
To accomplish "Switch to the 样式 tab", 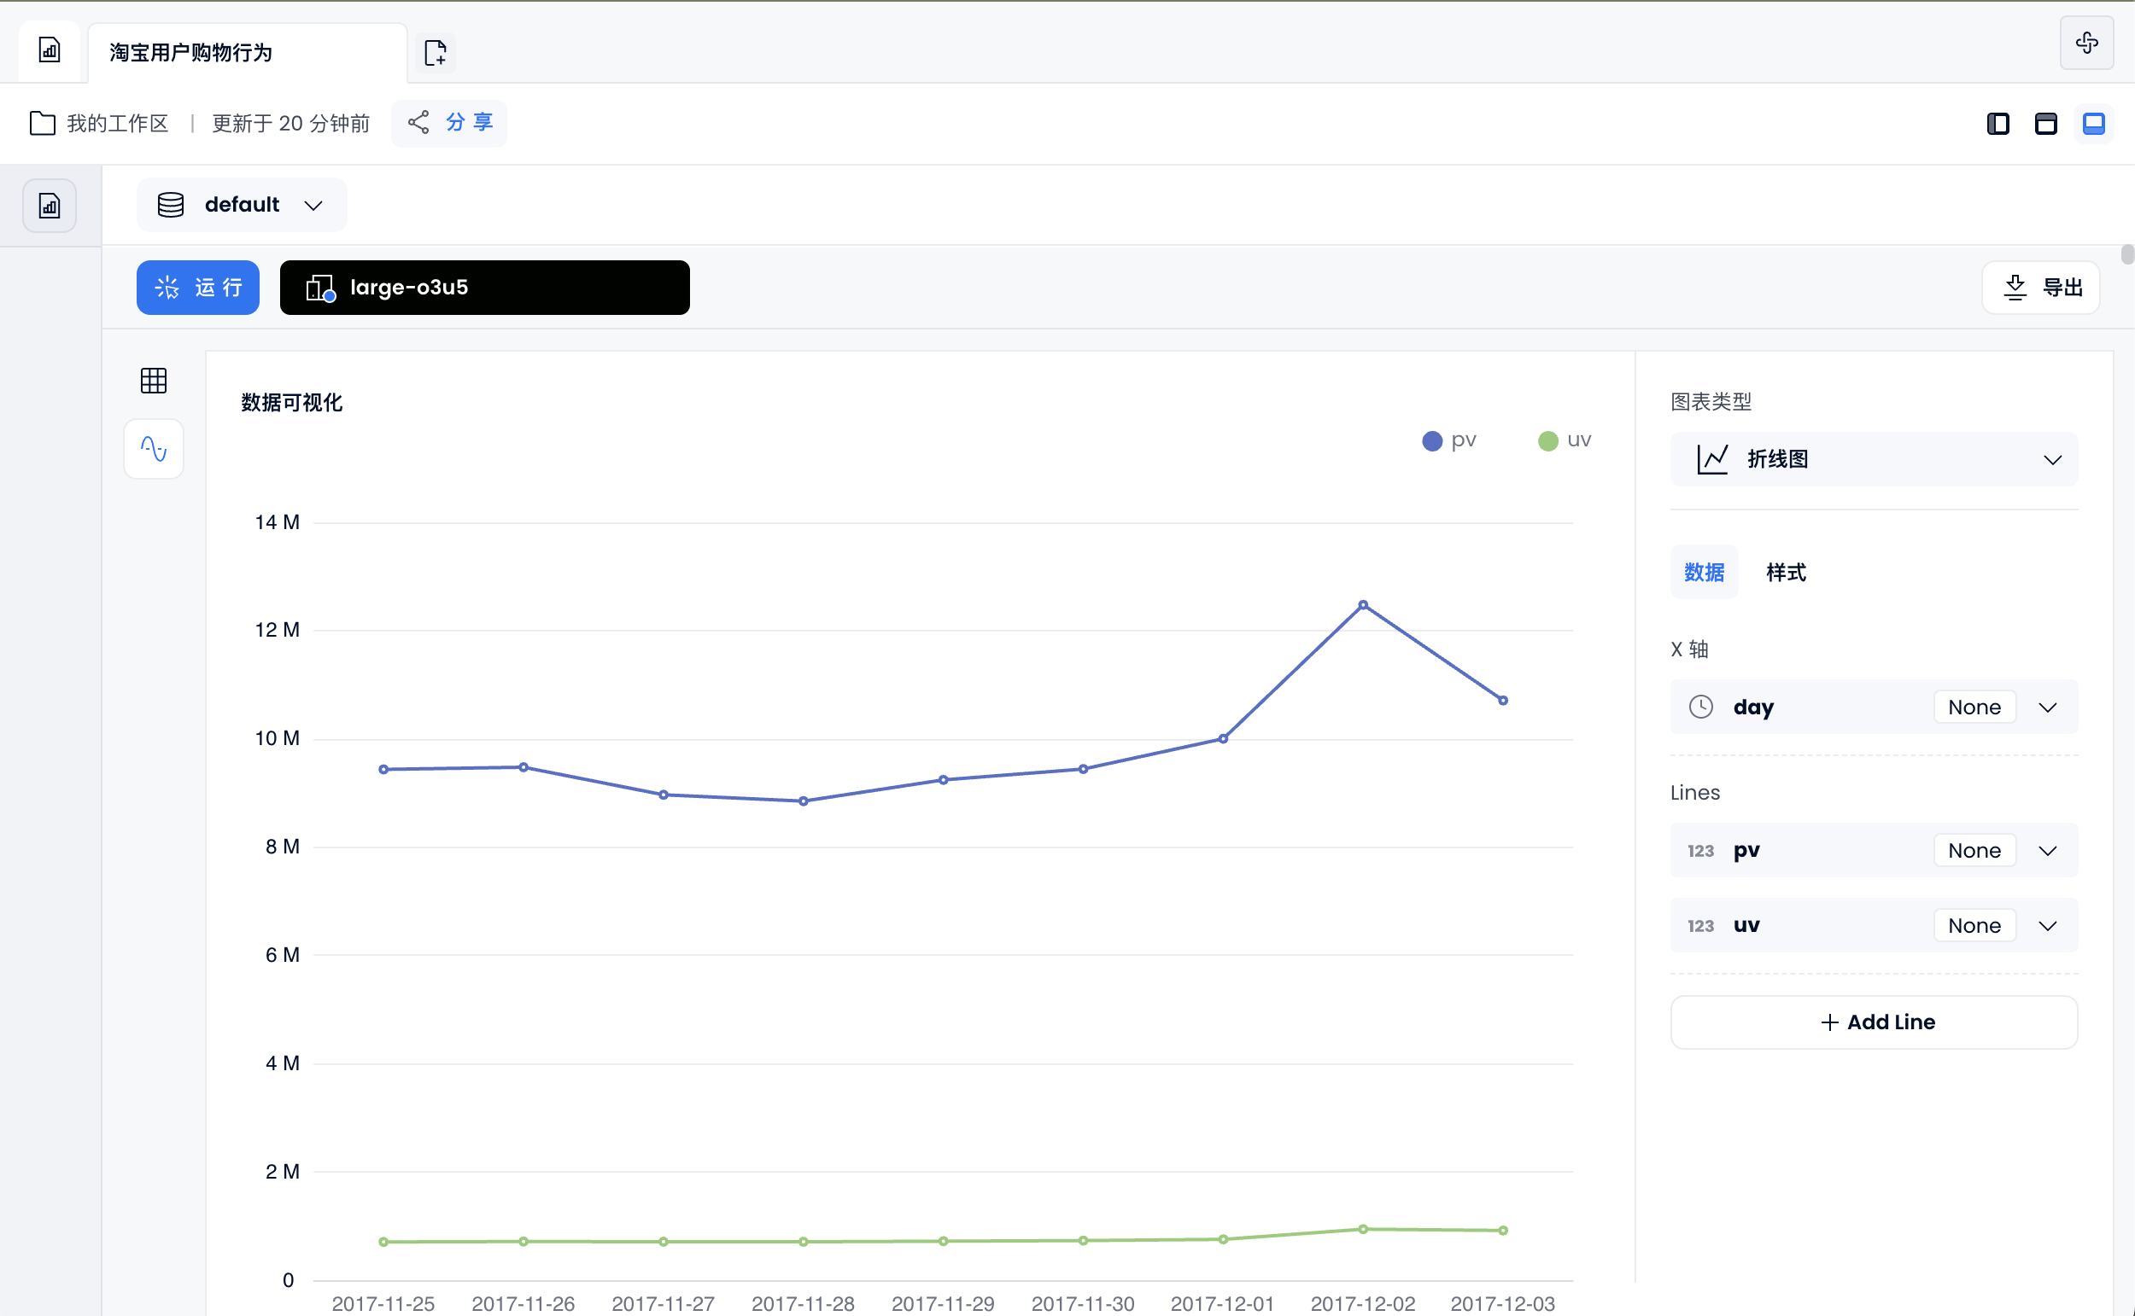I will (x=1785, y=573).
